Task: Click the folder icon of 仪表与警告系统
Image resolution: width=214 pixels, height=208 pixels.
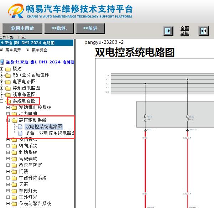Action: tap(14, 204)
